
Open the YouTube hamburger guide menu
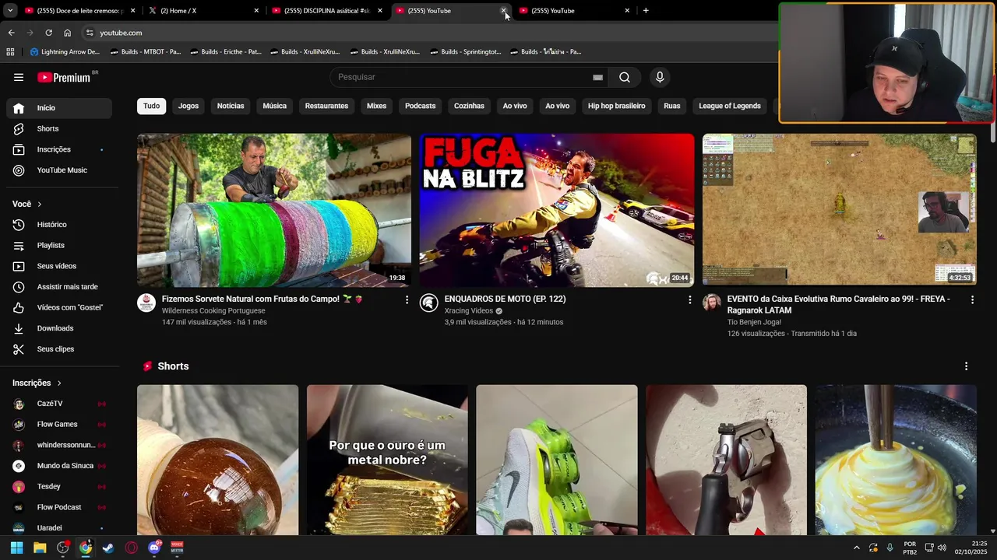point(19,77)
